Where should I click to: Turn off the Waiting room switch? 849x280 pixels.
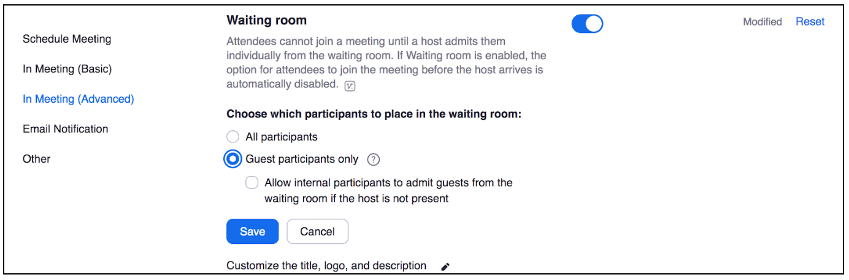coord(587,24)
